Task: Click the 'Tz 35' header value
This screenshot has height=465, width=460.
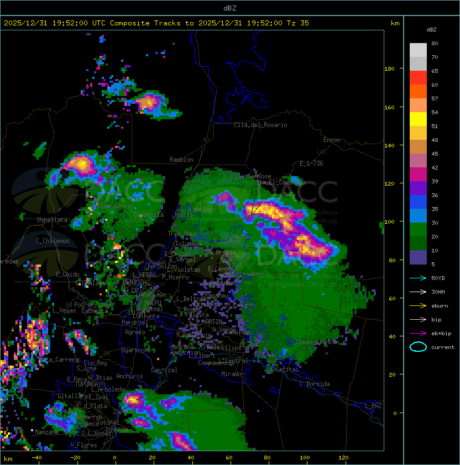Action: (298, 23)
